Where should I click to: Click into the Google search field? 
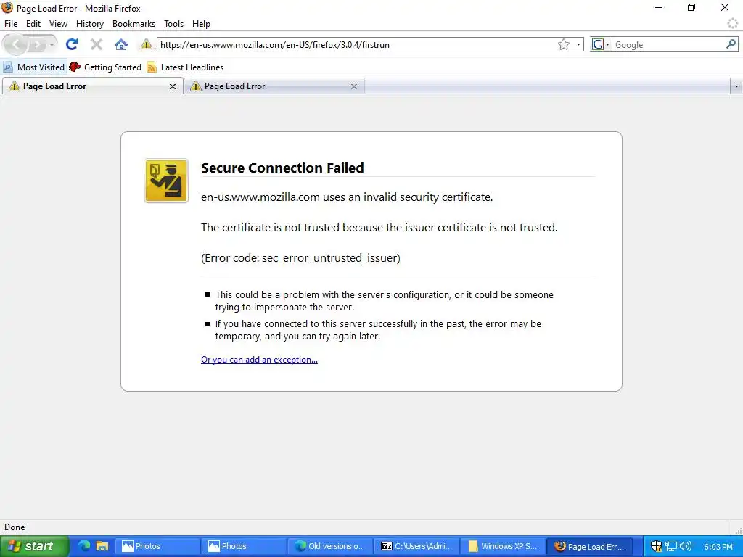[x=668, y=44]
